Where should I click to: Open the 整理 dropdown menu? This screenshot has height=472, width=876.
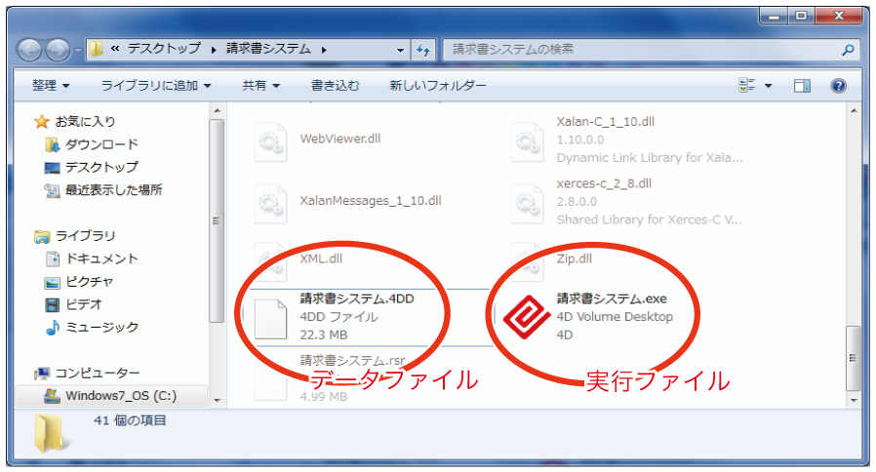pos(50,86)
